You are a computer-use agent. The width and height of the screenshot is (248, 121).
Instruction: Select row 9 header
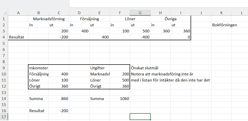[4, 68]
